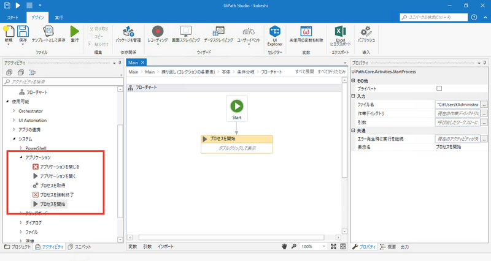Click the tree view options icon in activities panel
This screenshot has height=261, width=491.
click(33, 72)
